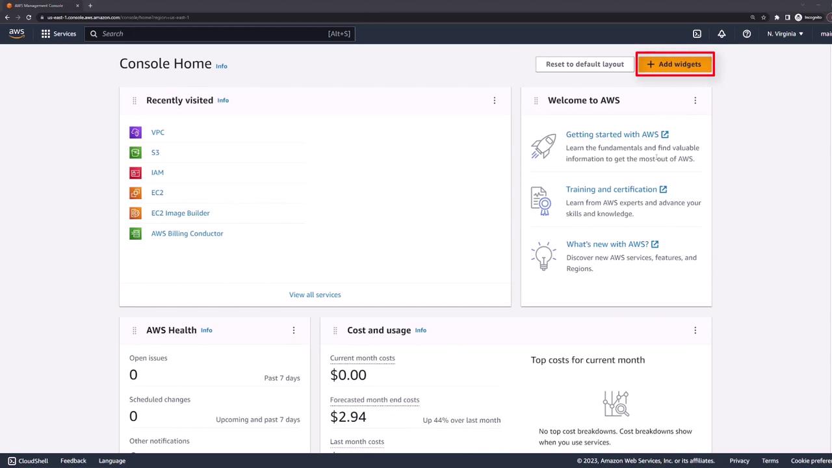Click the Open issues label
832x468 pixels.
[148, 358]
